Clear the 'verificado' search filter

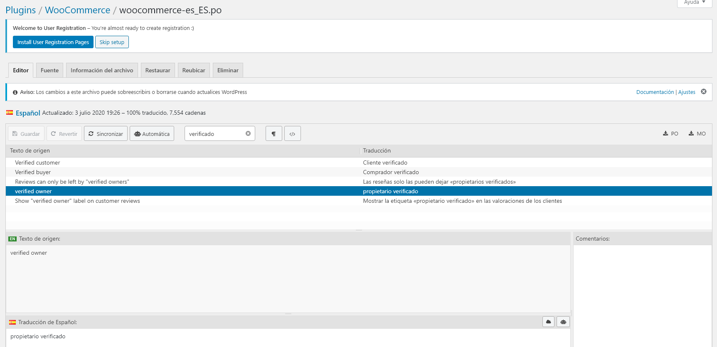pyautogui.click(x=248, y=133)
